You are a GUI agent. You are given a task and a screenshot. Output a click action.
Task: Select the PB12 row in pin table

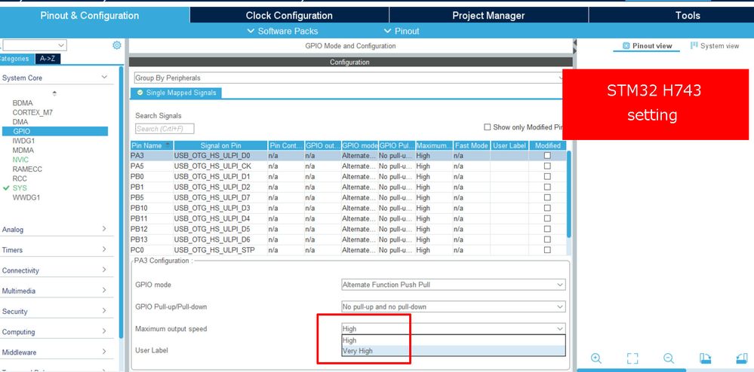coord(348,229)
